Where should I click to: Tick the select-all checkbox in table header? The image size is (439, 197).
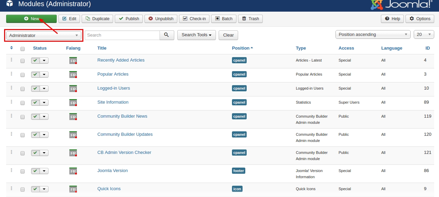pos(23,49)
